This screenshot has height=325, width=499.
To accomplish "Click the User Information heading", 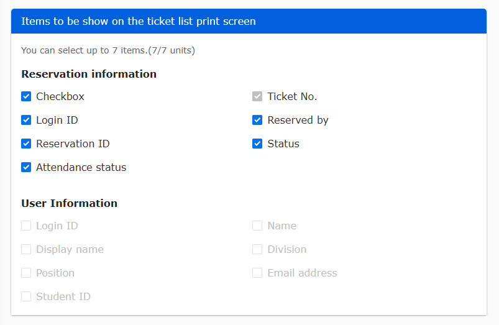I will (x=70, y=203).
